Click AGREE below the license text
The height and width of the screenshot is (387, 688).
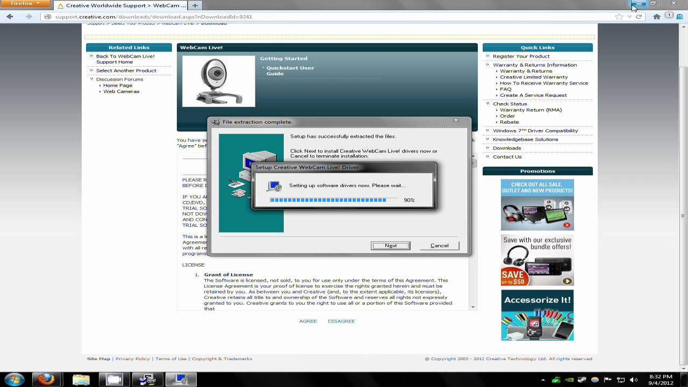308,321
